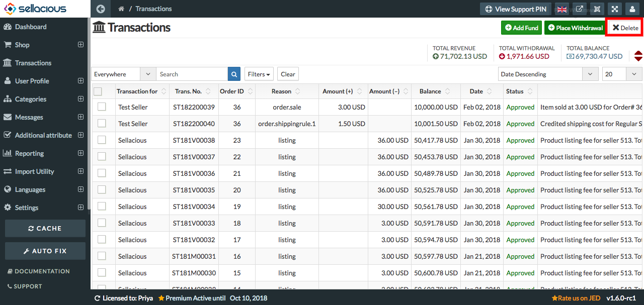Click Rate us on JED link
Screen dimensions: 644x305
(576, 298)
